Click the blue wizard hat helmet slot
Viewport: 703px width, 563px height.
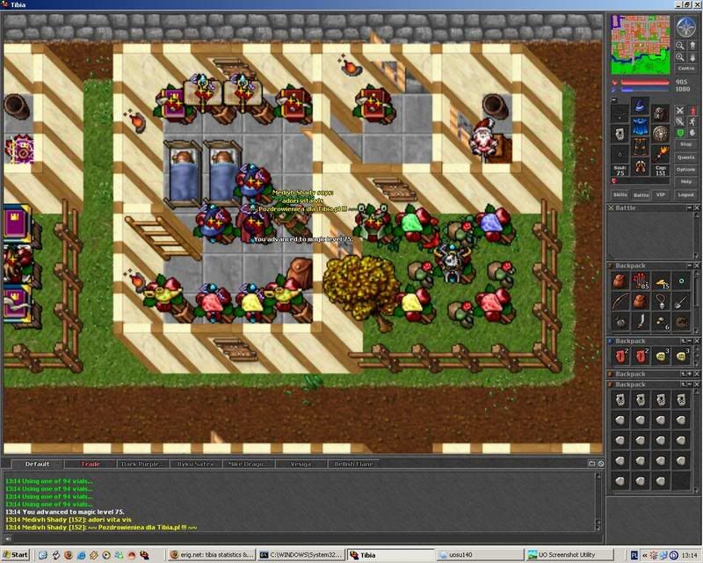640,106
